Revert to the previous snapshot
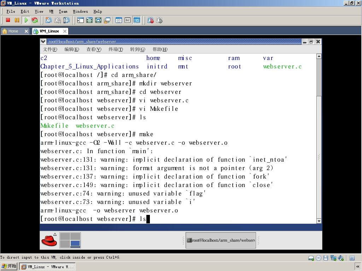362x271 pixels. tap(58, 20)
